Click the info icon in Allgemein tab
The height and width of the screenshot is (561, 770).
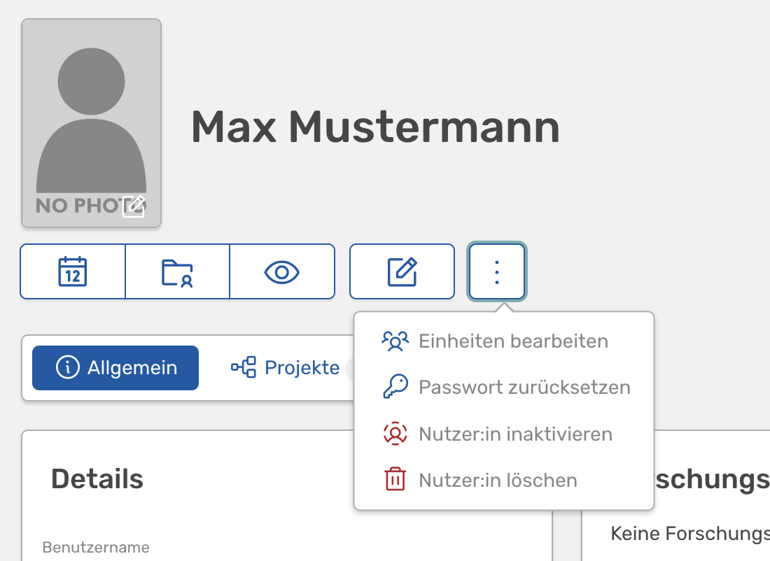(68, 367)
